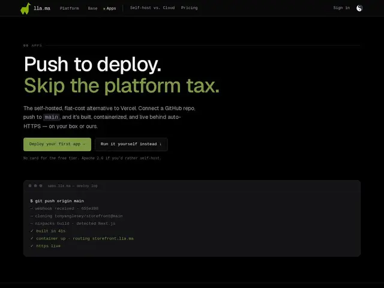
Task: Click the 'https live' log line
Action: [x=46, y=246]
